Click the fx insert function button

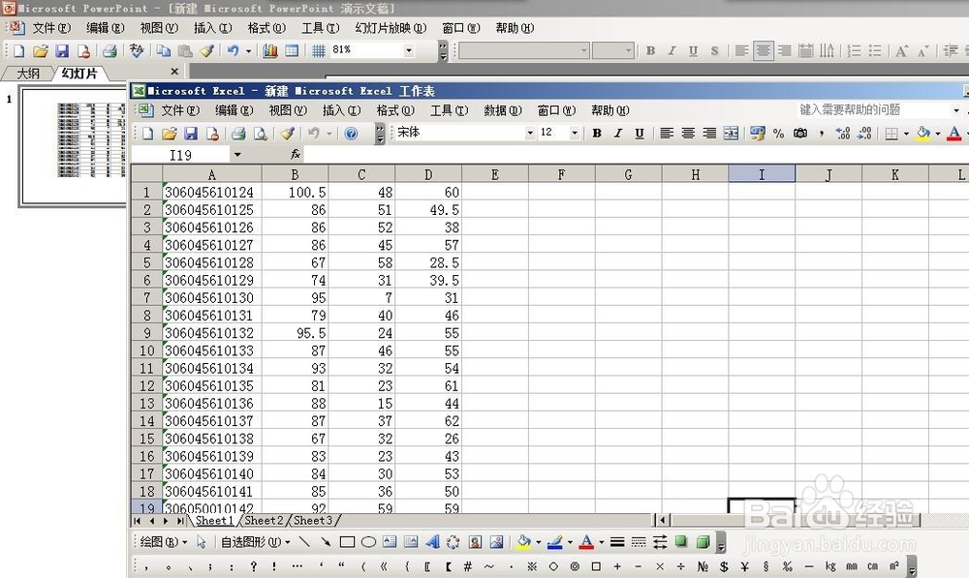pyautogui.click(x=296, y=154)
